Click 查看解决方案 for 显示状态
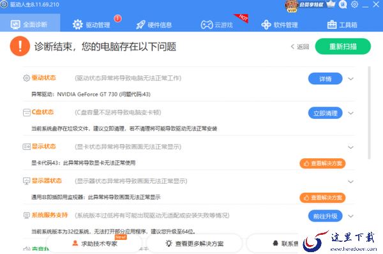The image size is (383, 254). point(322,163)
